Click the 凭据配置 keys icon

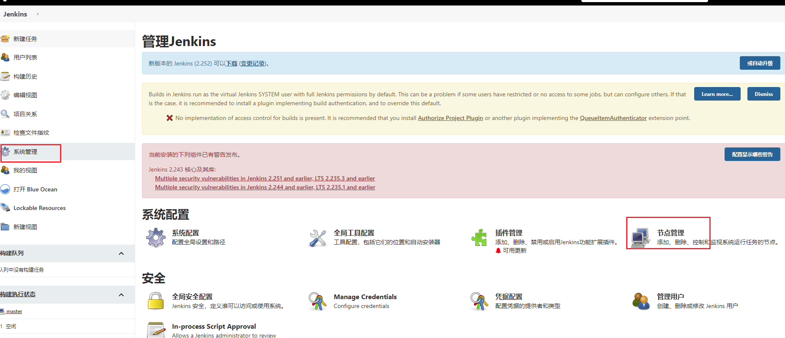click(479, 301)
